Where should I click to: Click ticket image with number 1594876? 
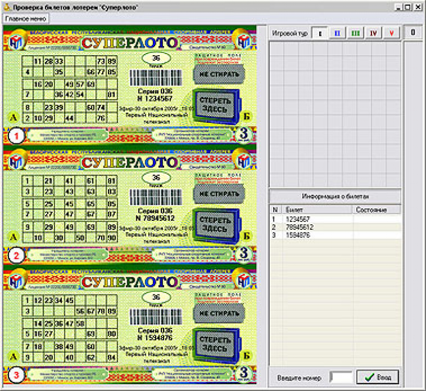[130, 324]
